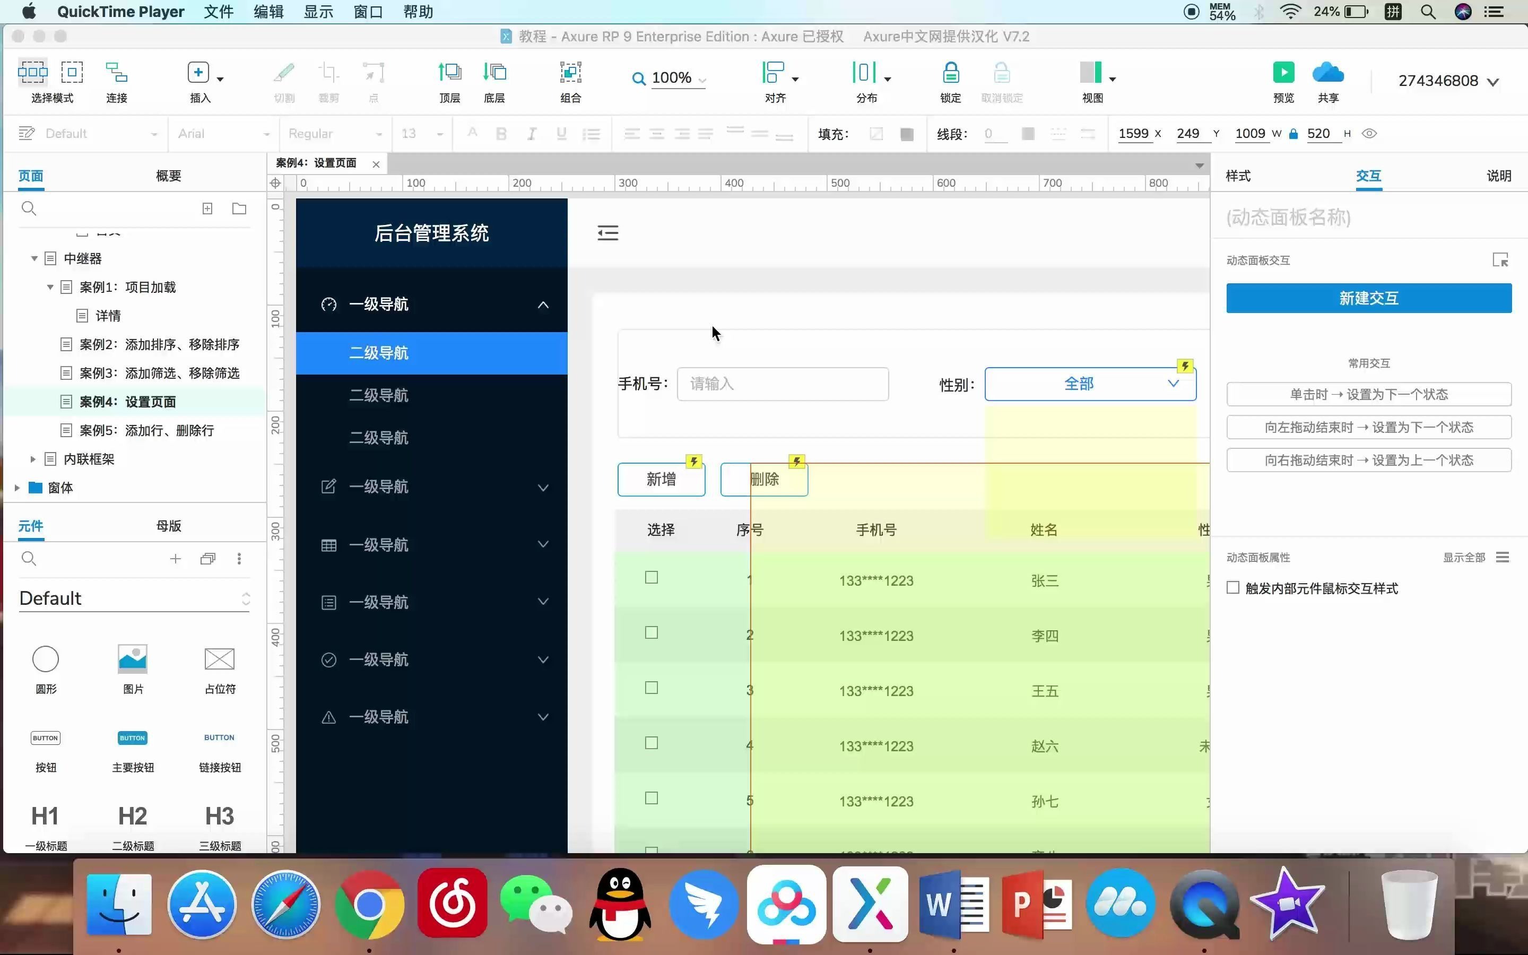Click the 锁定 lock icon
Viewport: 1528px width, 955px height.
pos(951,72)
